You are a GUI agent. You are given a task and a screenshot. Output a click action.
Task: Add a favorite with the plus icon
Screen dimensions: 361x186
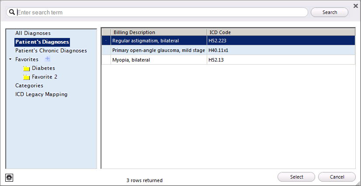47,59
